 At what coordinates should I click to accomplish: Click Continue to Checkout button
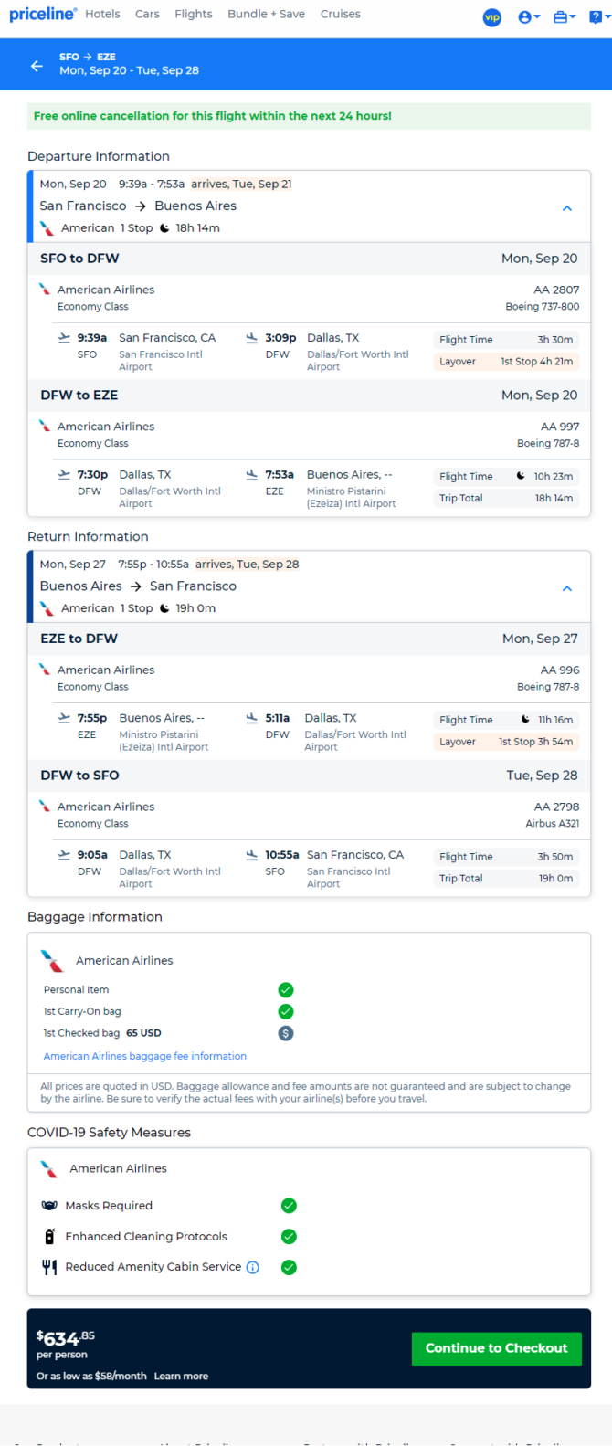pyautogui.click(x=496, y=1348)
